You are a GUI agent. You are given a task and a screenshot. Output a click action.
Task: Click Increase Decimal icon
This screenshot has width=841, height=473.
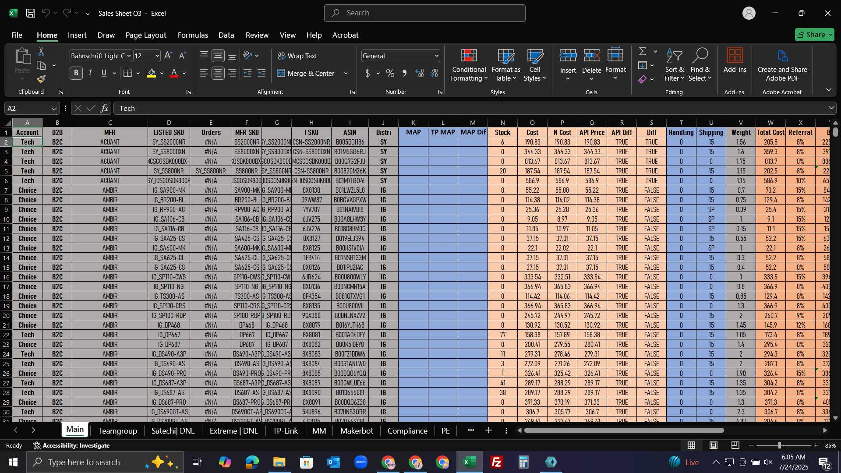(420, 73)
